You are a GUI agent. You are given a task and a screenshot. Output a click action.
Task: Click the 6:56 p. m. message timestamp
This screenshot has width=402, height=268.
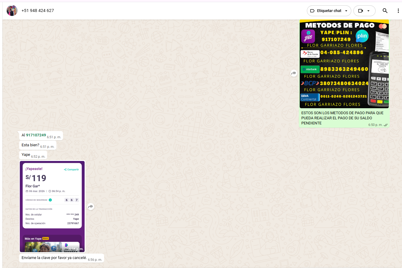tap(95, 260)
